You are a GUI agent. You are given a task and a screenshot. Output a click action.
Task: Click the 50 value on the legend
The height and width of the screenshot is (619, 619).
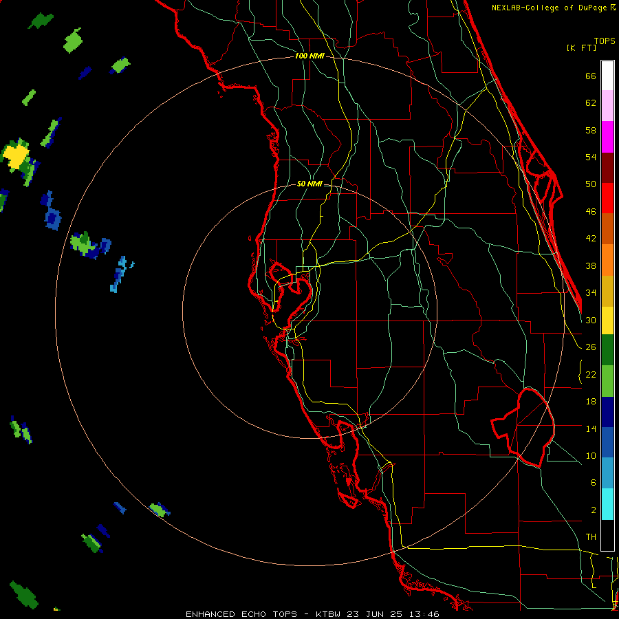[591, 184]
